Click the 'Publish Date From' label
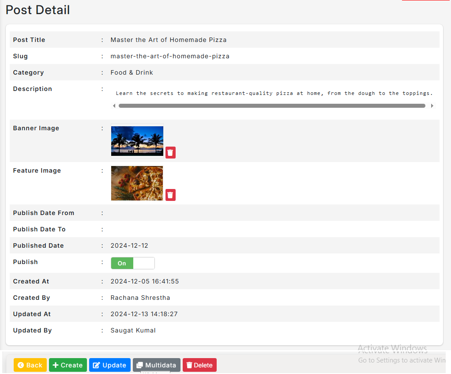Viewport: 451px width, 374px height. tap(44, 213)
